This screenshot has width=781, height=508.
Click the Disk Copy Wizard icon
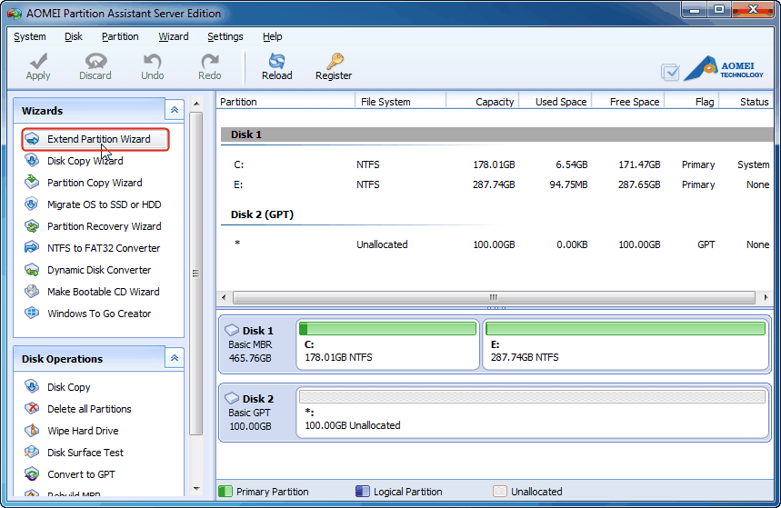coord(32,160)
